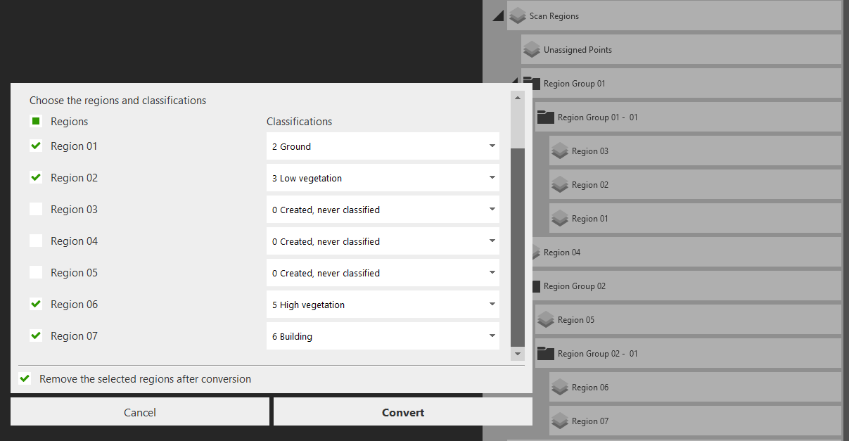The height and width of the screenshot is (441, 849).
Task: Uncheck the Region 01 checkbox
Action: click(x=36, y=146)
